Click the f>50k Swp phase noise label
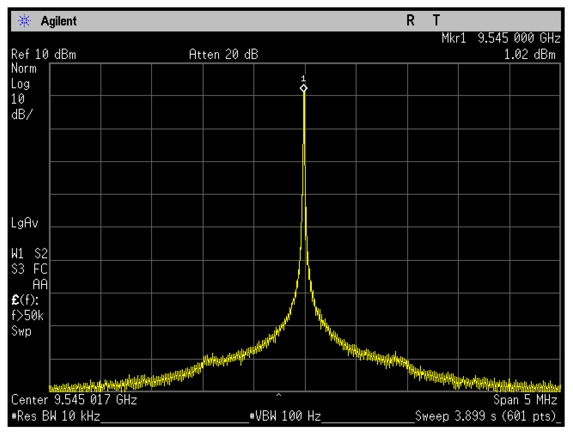Viewport: 573px width, 435px height. point(27,316)
